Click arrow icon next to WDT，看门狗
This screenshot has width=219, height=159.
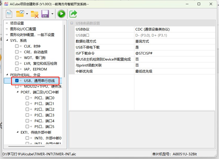(x=21, y=58)
